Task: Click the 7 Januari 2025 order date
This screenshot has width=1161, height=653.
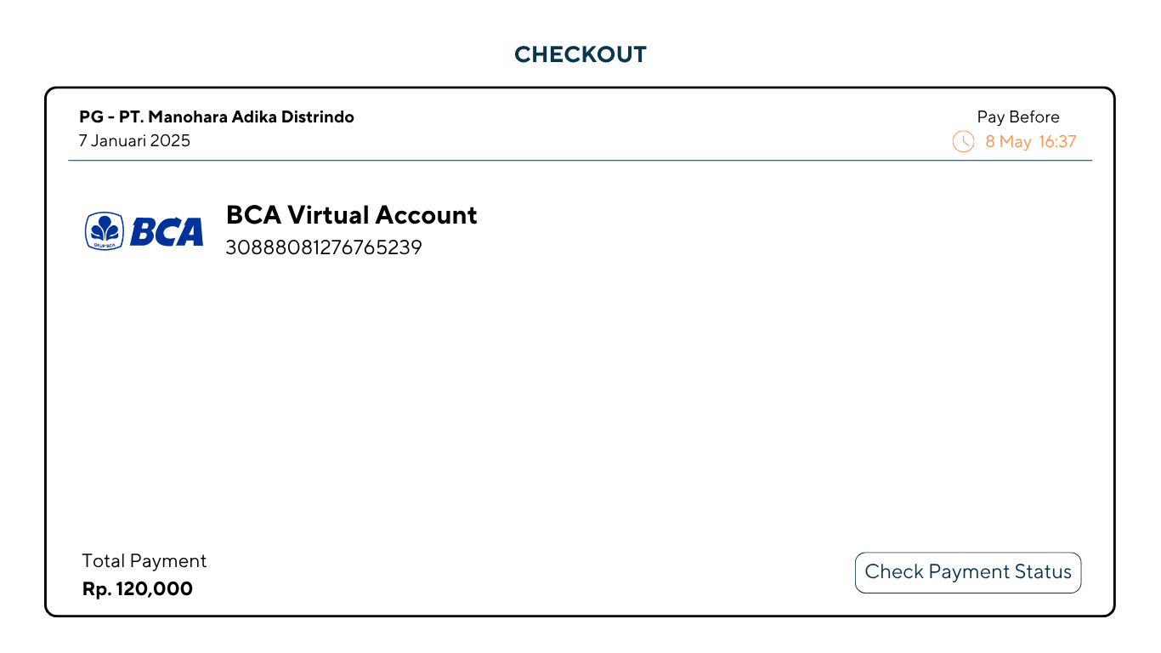Action: pos(134,141)
